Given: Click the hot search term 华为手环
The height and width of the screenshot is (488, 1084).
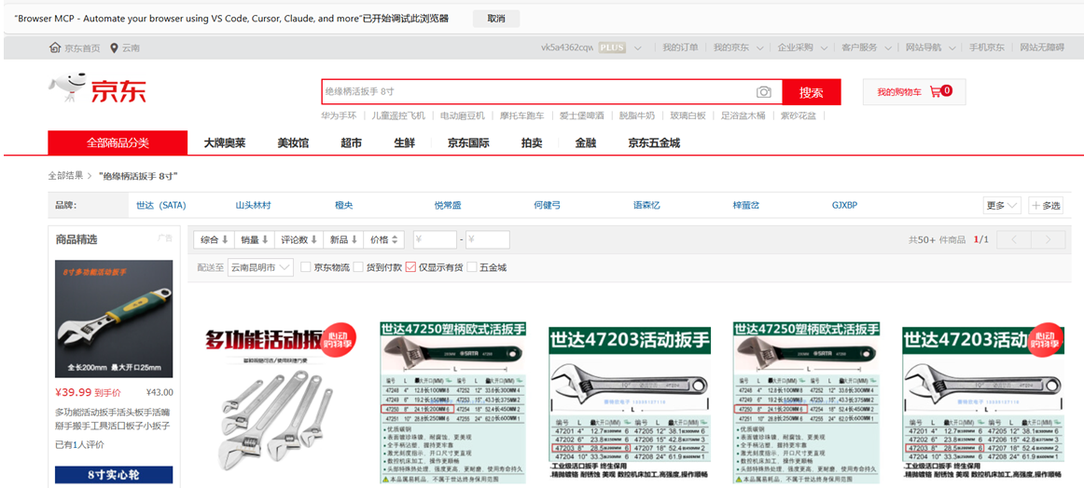Looking at the screenshot, I should click(339, 115).
